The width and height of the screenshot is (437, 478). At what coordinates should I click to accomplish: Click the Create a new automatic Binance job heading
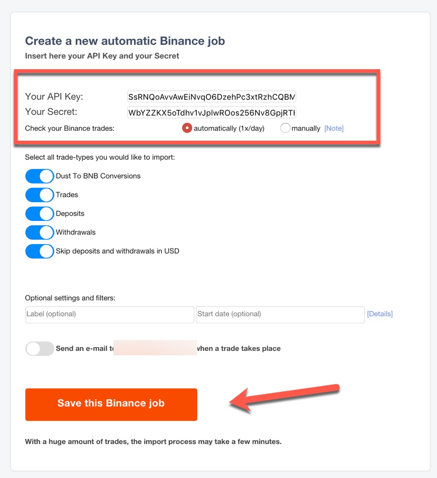point(125,41)
